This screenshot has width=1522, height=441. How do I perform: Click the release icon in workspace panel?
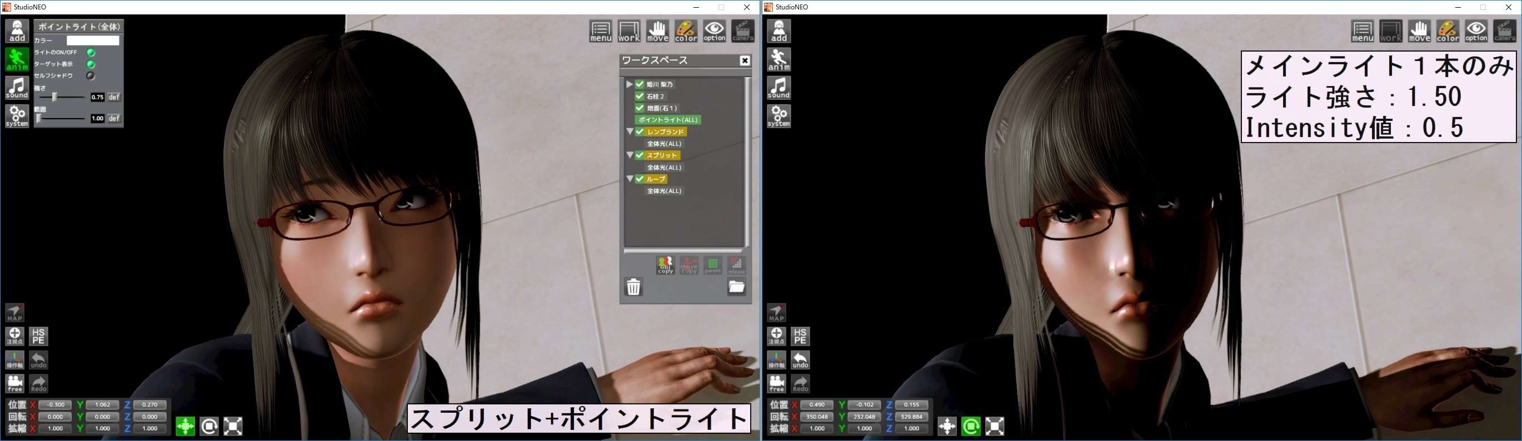coord(736,265)
